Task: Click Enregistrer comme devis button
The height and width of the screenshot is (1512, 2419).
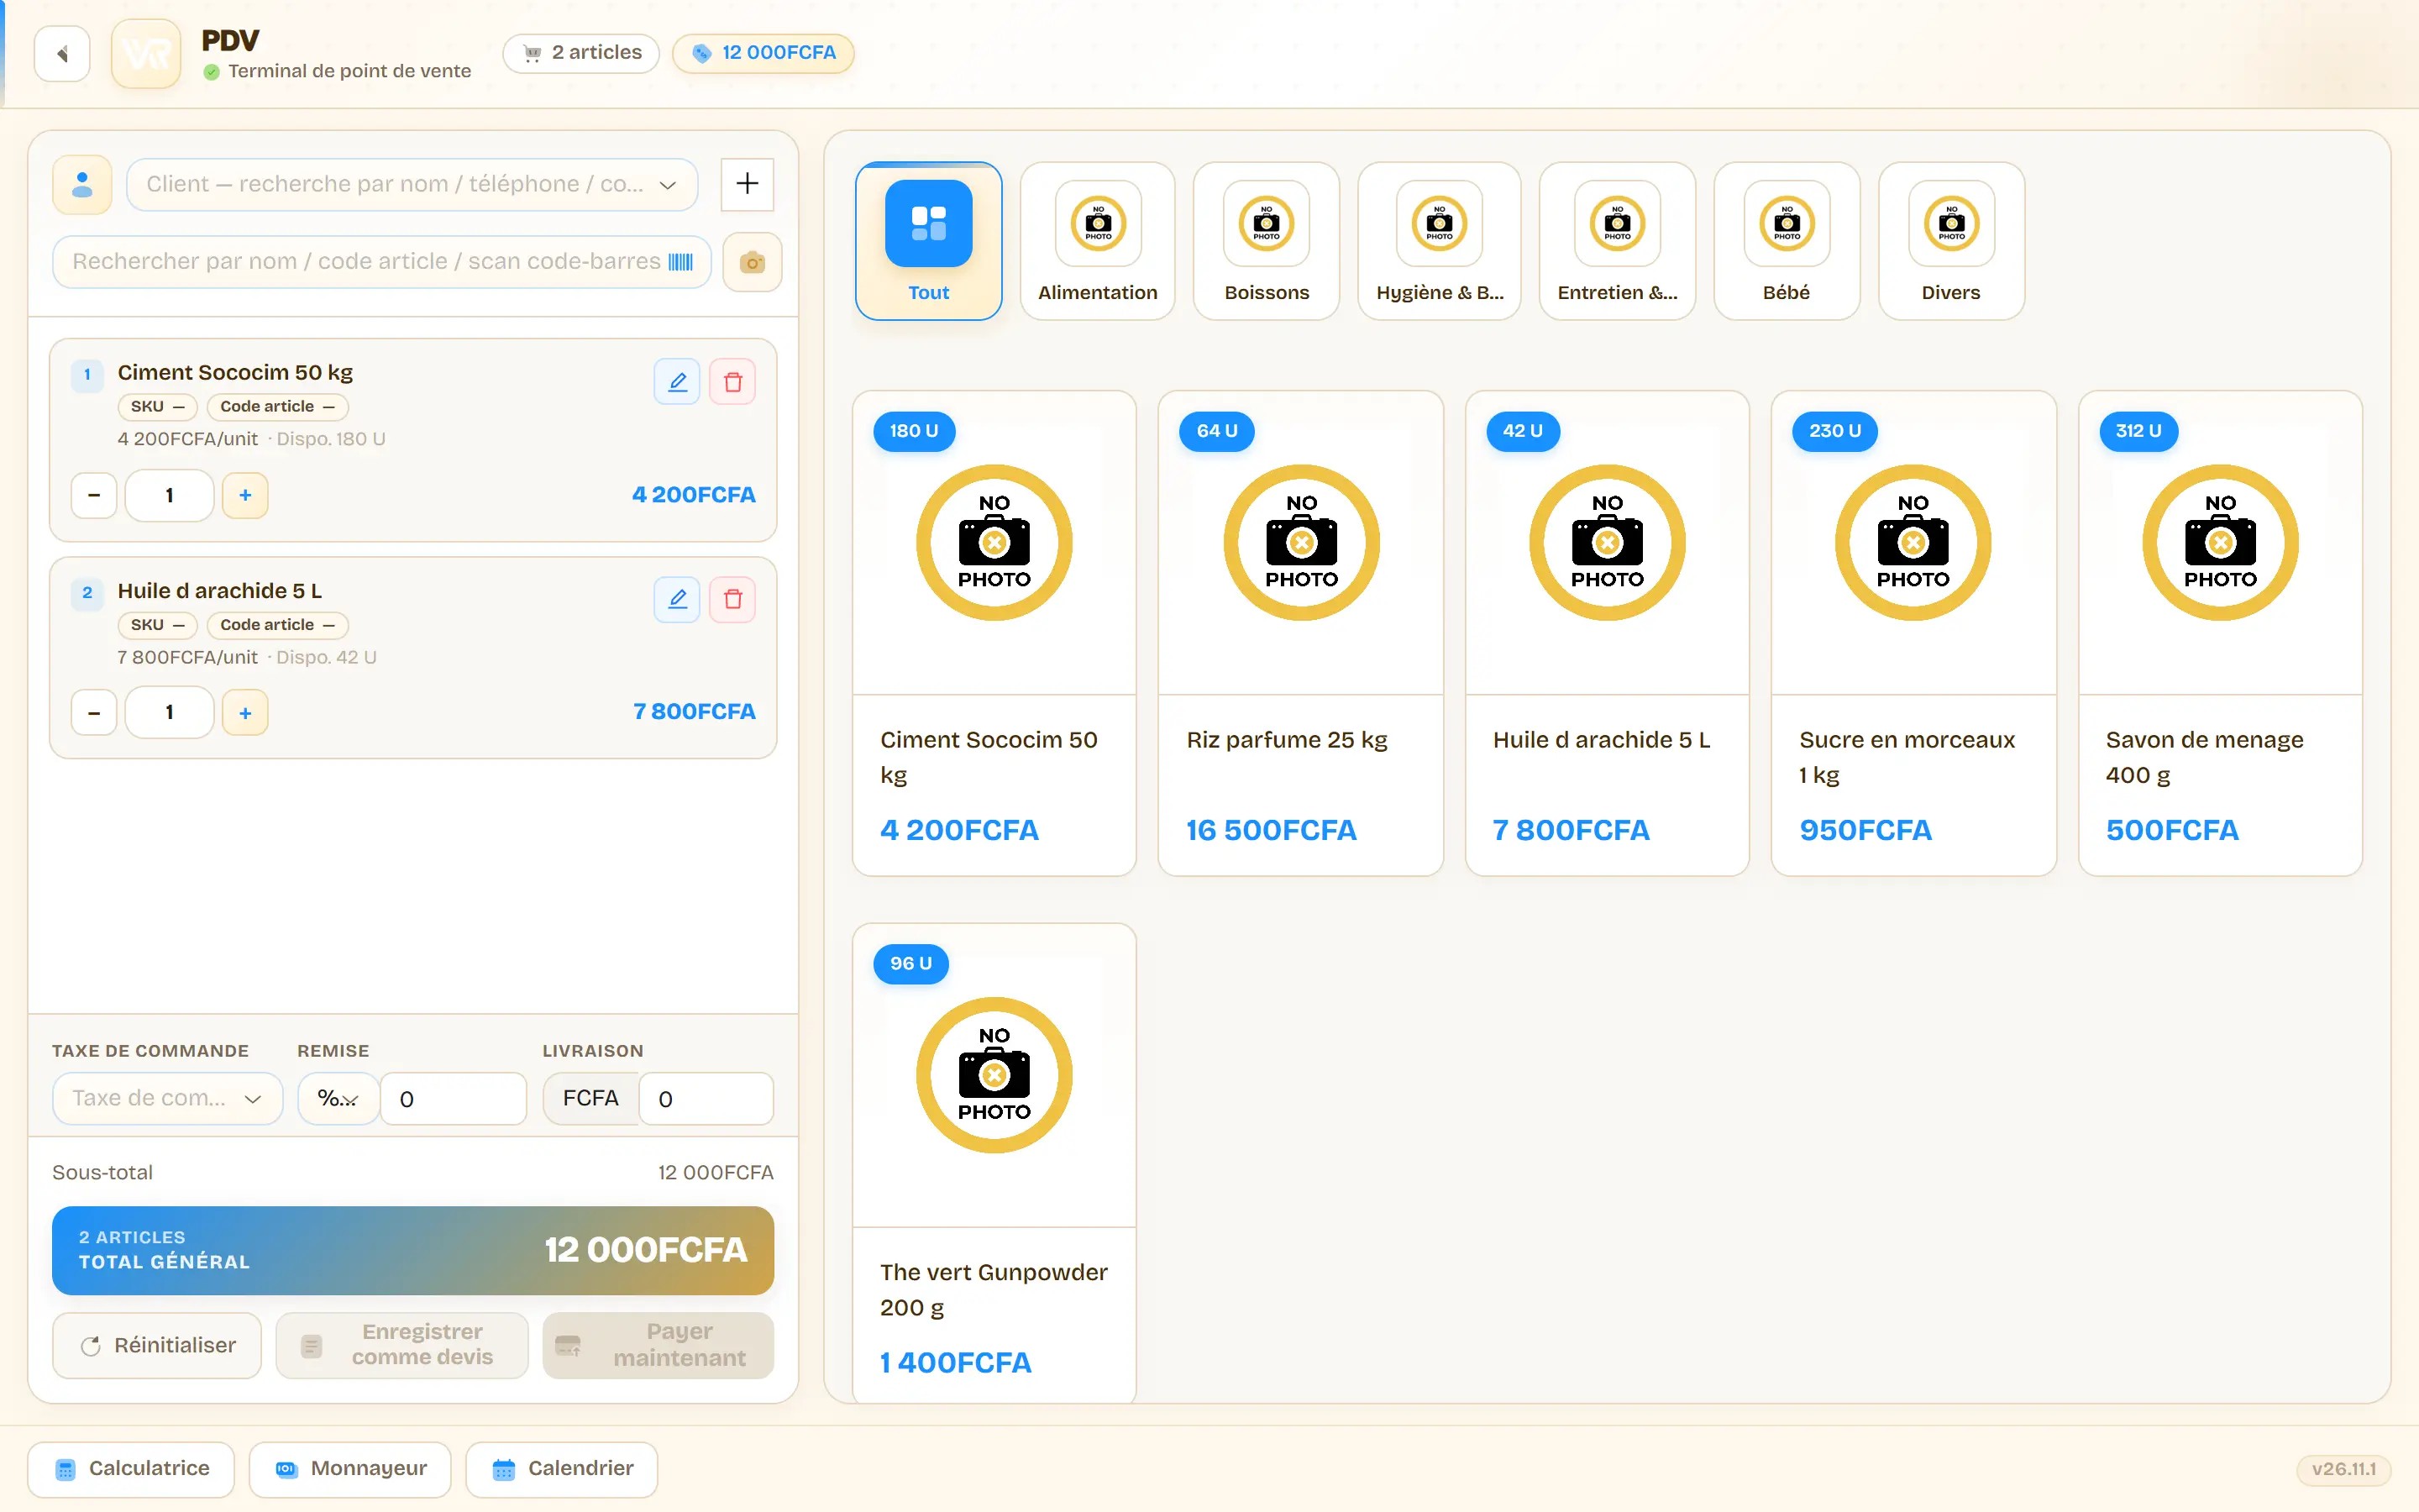Action: [x=401, y=1345]
